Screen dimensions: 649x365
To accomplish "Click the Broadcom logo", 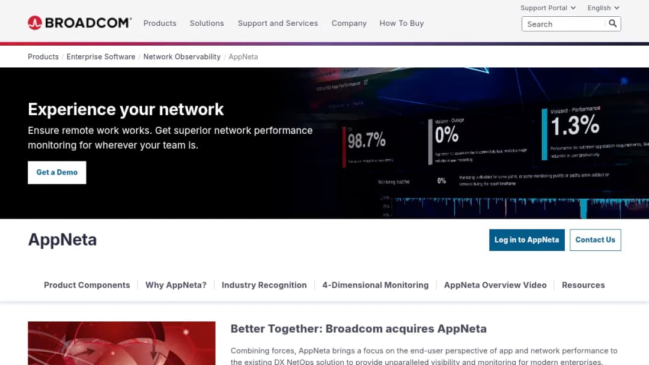I will (x=79, y=23).
